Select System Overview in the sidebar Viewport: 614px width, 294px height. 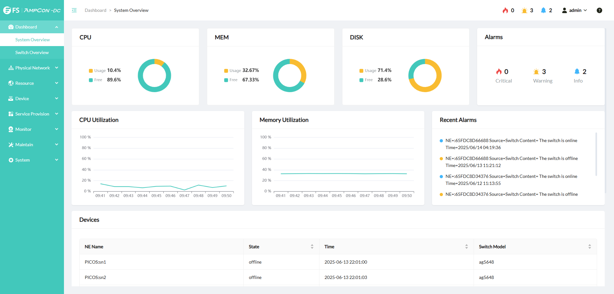point(32,40)
